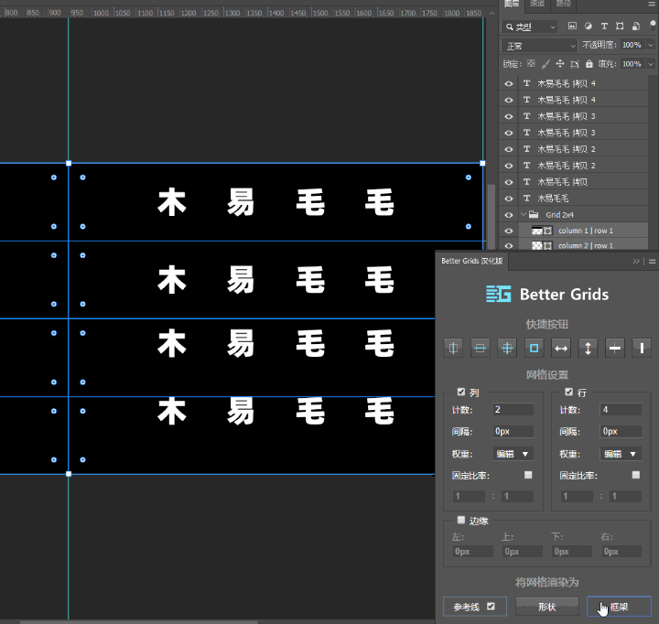Image resolution: width=659 pixels, height=624 pixels.
Task: Click the blue square outline quick button
Action: tap(534, 348)
